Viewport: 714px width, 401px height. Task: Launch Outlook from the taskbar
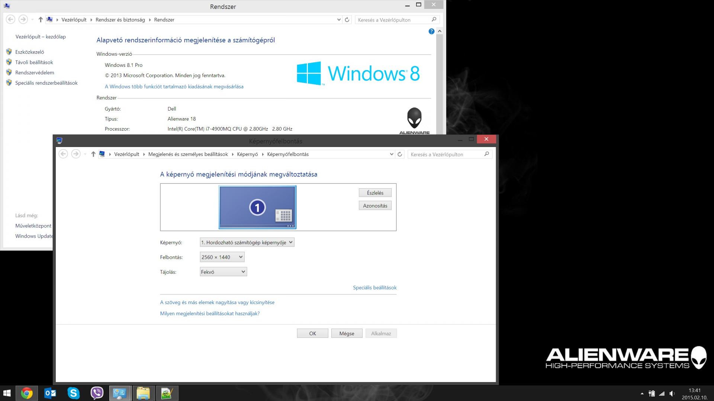pos(50,393)
